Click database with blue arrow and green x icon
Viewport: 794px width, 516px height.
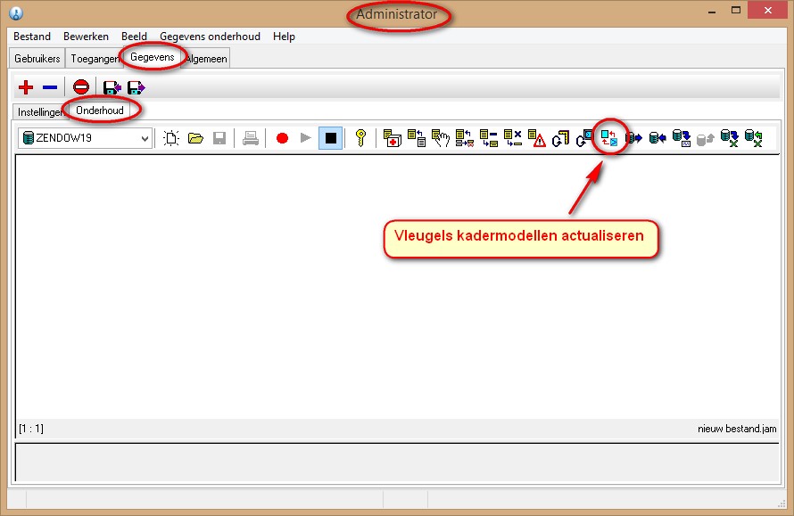pos(730,137)
